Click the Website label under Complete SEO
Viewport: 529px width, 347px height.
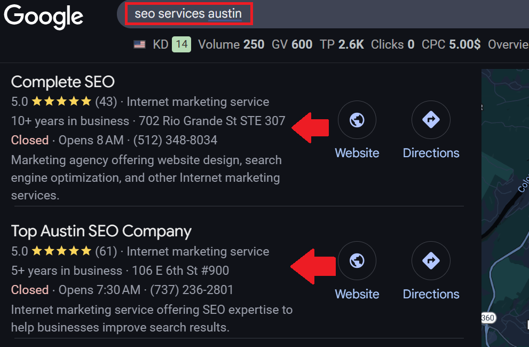[357, 153]
